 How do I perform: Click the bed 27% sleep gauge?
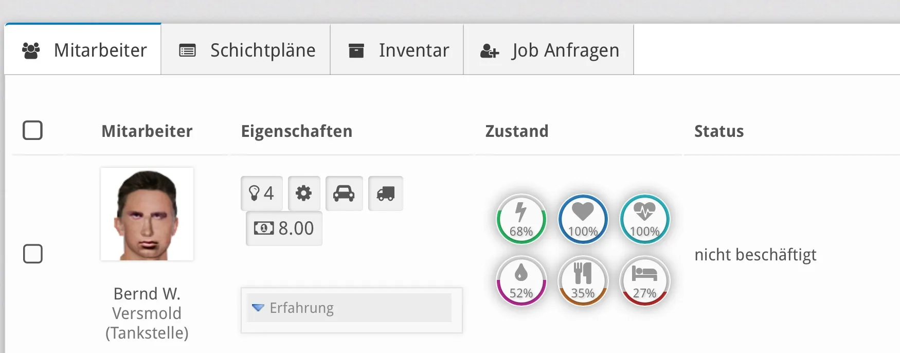(644, 281)
